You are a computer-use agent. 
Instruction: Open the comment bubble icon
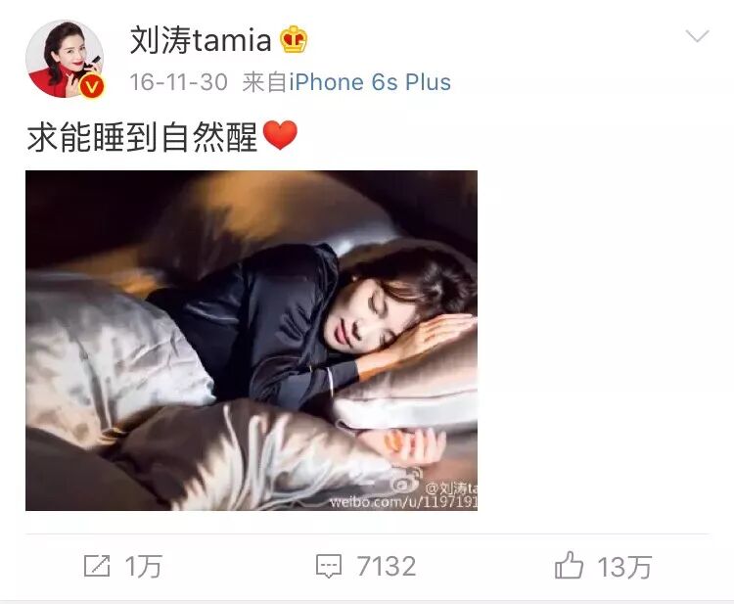point(329,566)
